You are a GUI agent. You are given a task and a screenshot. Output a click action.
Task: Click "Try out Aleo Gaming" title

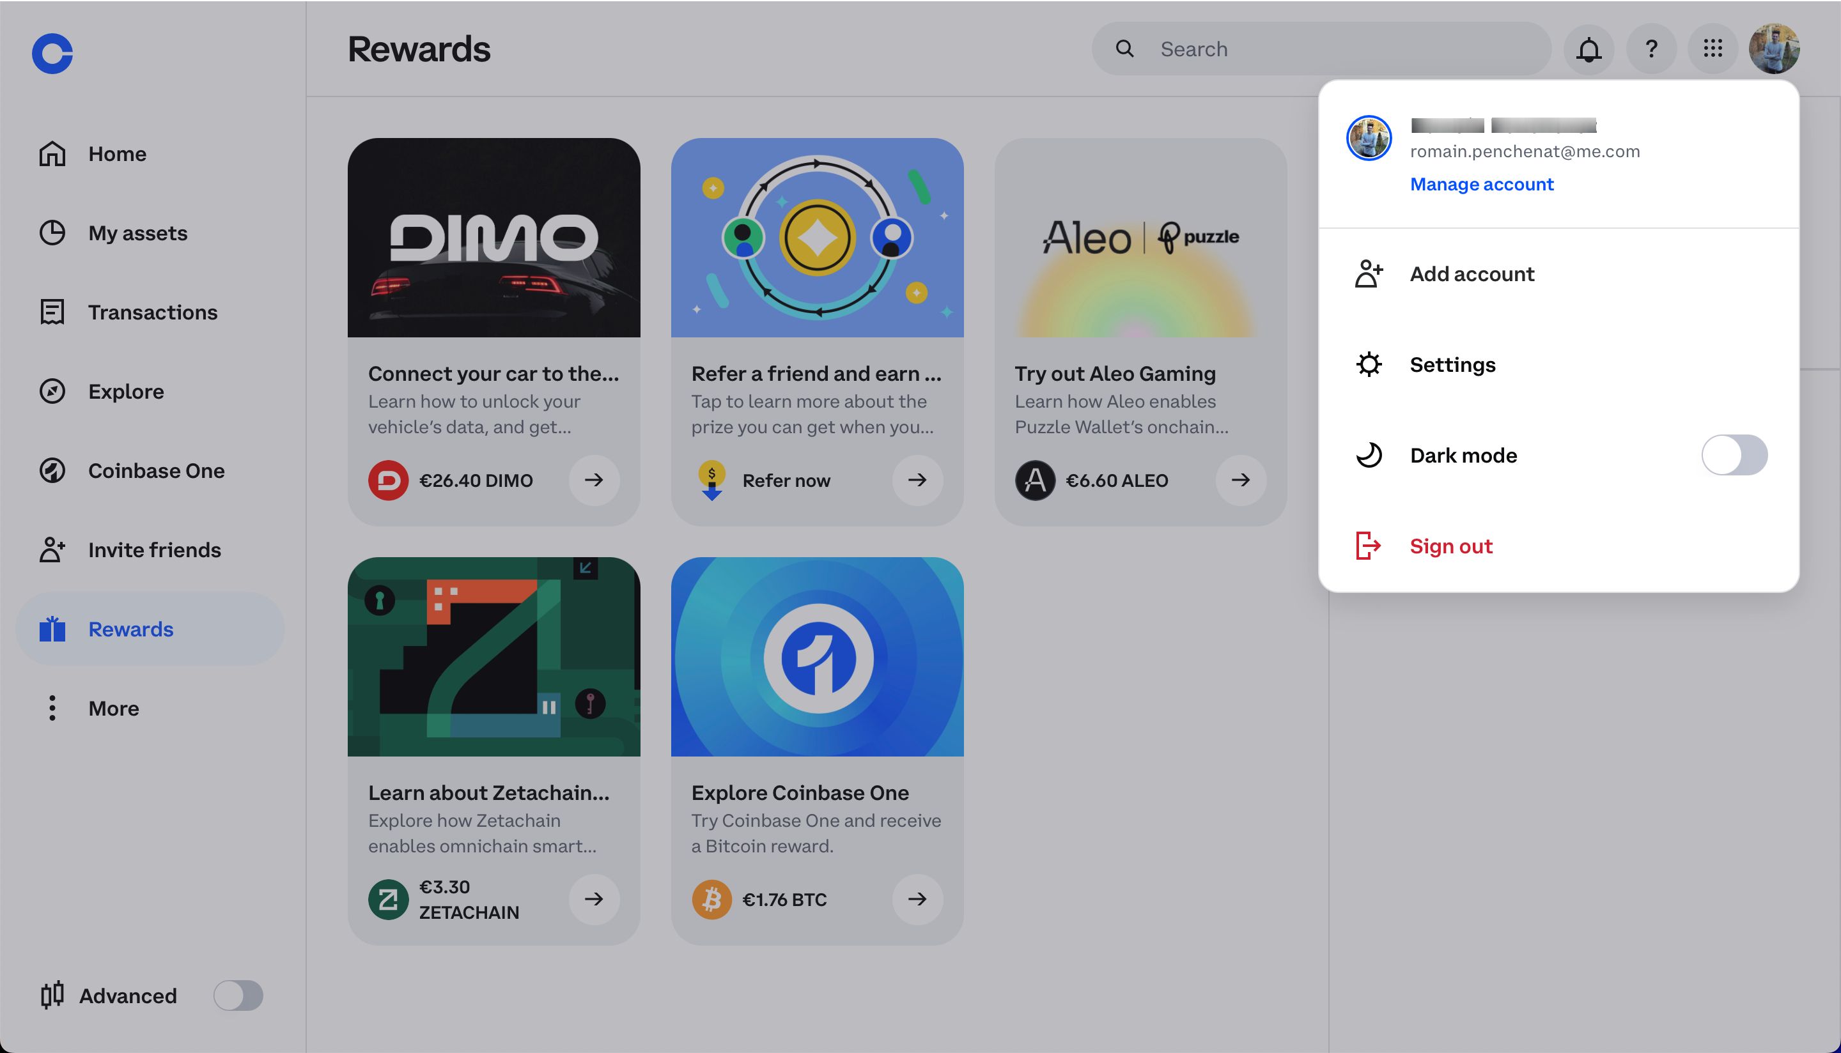[x=1115, y=374]
